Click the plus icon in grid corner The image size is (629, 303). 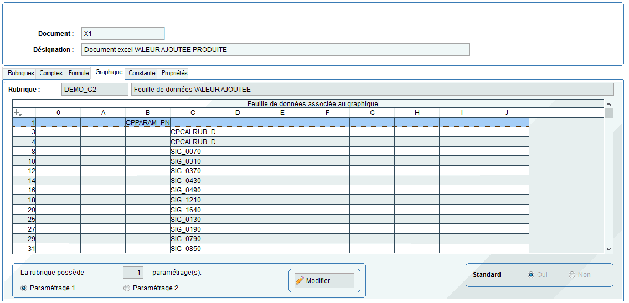[x=17, y=113]
